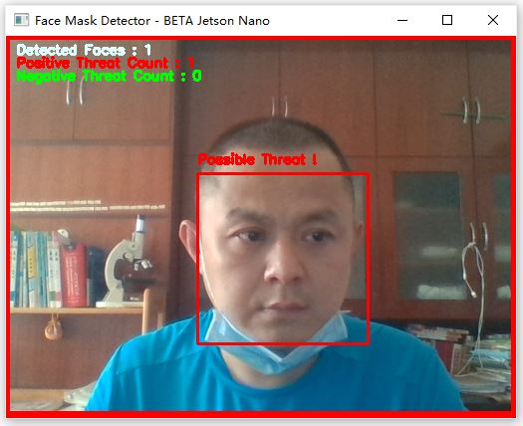The image size is (523, 426).
Task: Click the window title text 'BETA Jetson Nano'
Action: [216, 21]
